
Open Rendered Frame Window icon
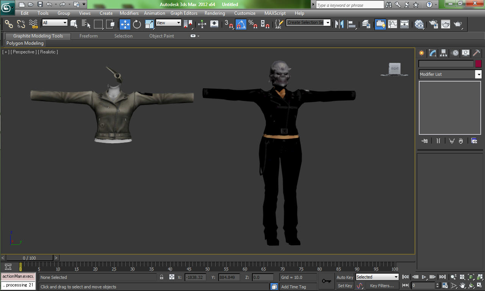pos(446,24)
